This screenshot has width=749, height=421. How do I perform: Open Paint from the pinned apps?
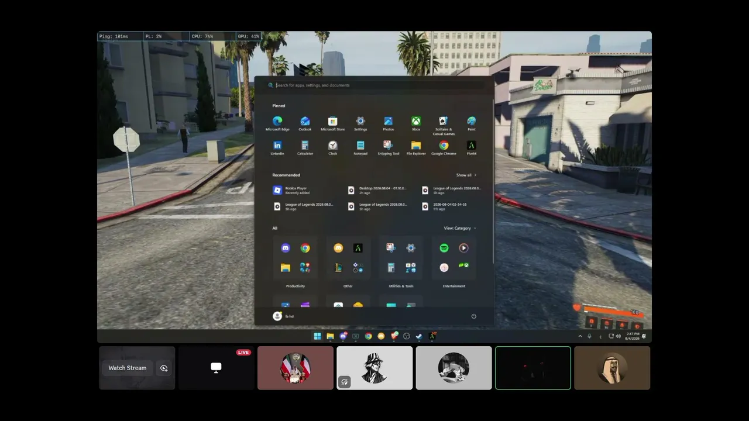pyautogui.click(x=471, y=123)
